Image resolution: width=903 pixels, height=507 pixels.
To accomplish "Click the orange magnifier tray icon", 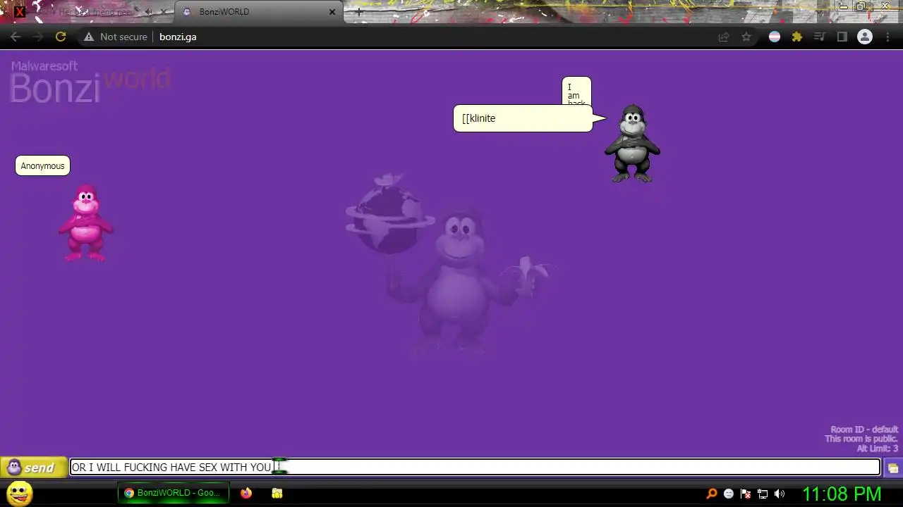I will [x=712, y=494].
